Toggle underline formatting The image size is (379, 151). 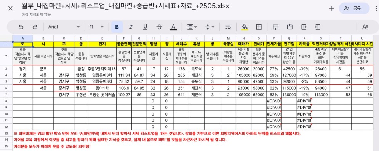(x=145, y=27)
